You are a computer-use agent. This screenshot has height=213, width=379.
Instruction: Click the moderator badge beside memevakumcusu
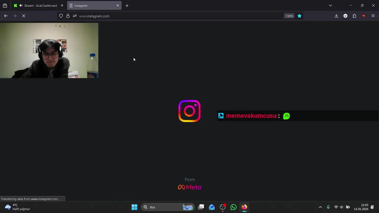pyautogui.click(x=221, y=116)
